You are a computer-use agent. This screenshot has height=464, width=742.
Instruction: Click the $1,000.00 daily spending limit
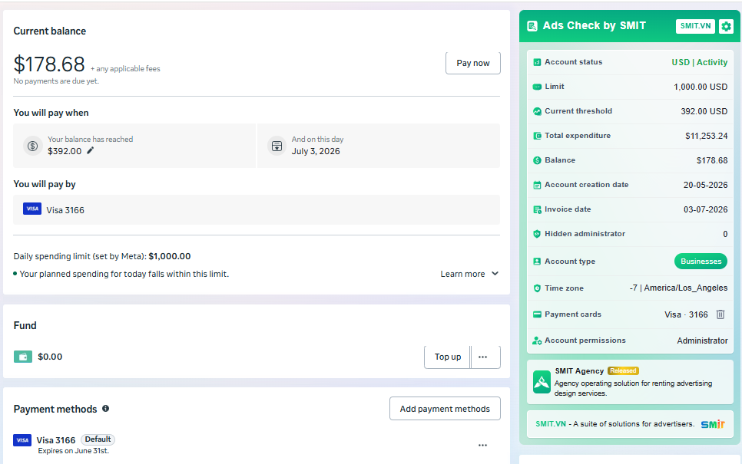pos(170,256)
